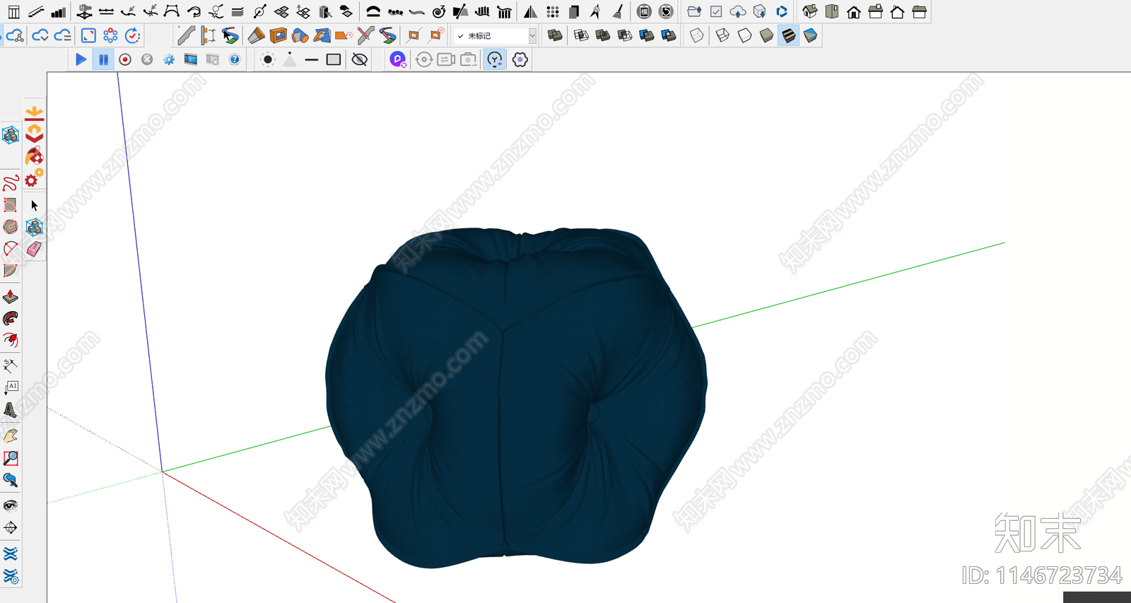Select the Follow Me tool
Image resolution: width=1131 pixels, height=603 pixels.
pyautogui.click(x=11, y=318)
